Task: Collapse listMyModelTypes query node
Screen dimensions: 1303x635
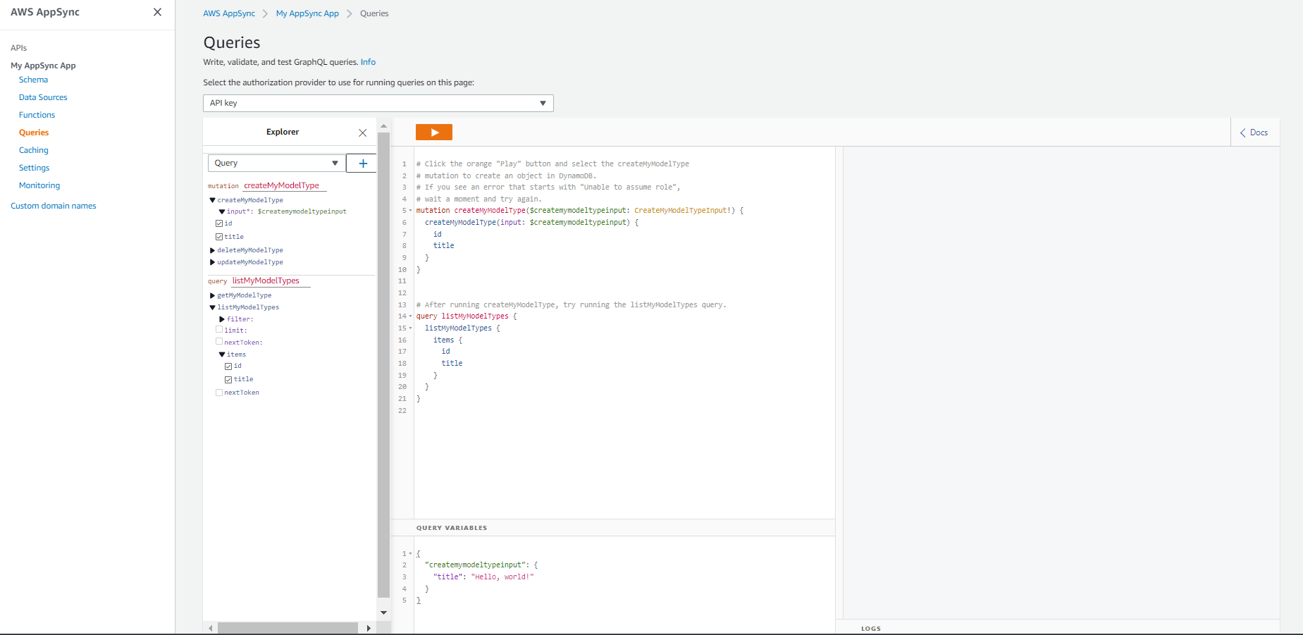Action: click(212, 307)
